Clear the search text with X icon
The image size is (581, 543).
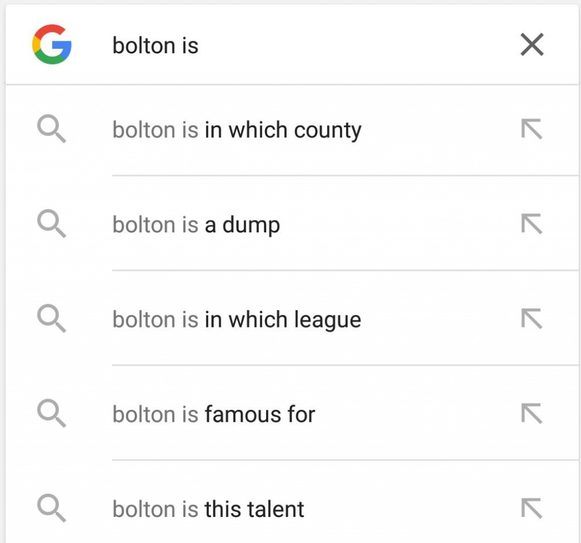[x=532, y=44]
